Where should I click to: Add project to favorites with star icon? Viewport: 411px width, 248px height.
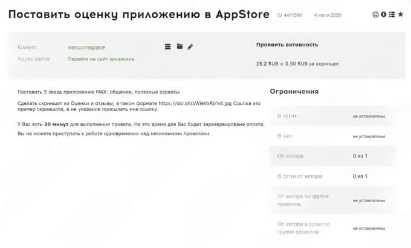400,14
